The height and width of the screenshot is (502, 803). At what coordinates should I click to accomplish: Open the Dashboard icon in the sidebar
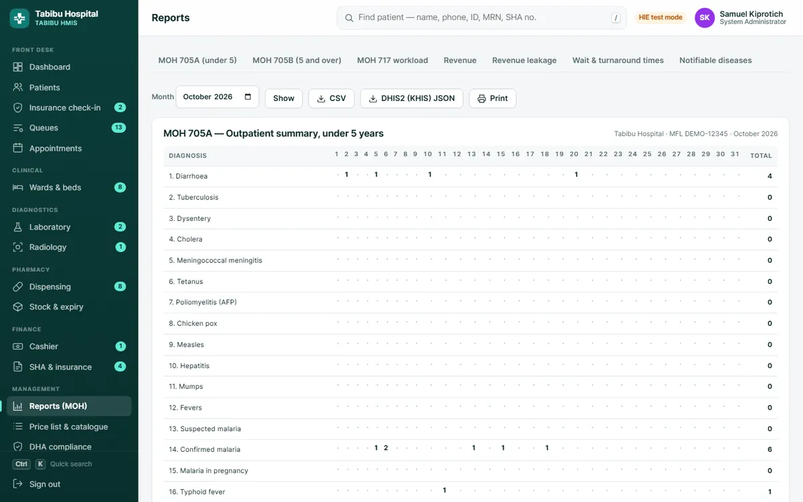pos(18,67)
